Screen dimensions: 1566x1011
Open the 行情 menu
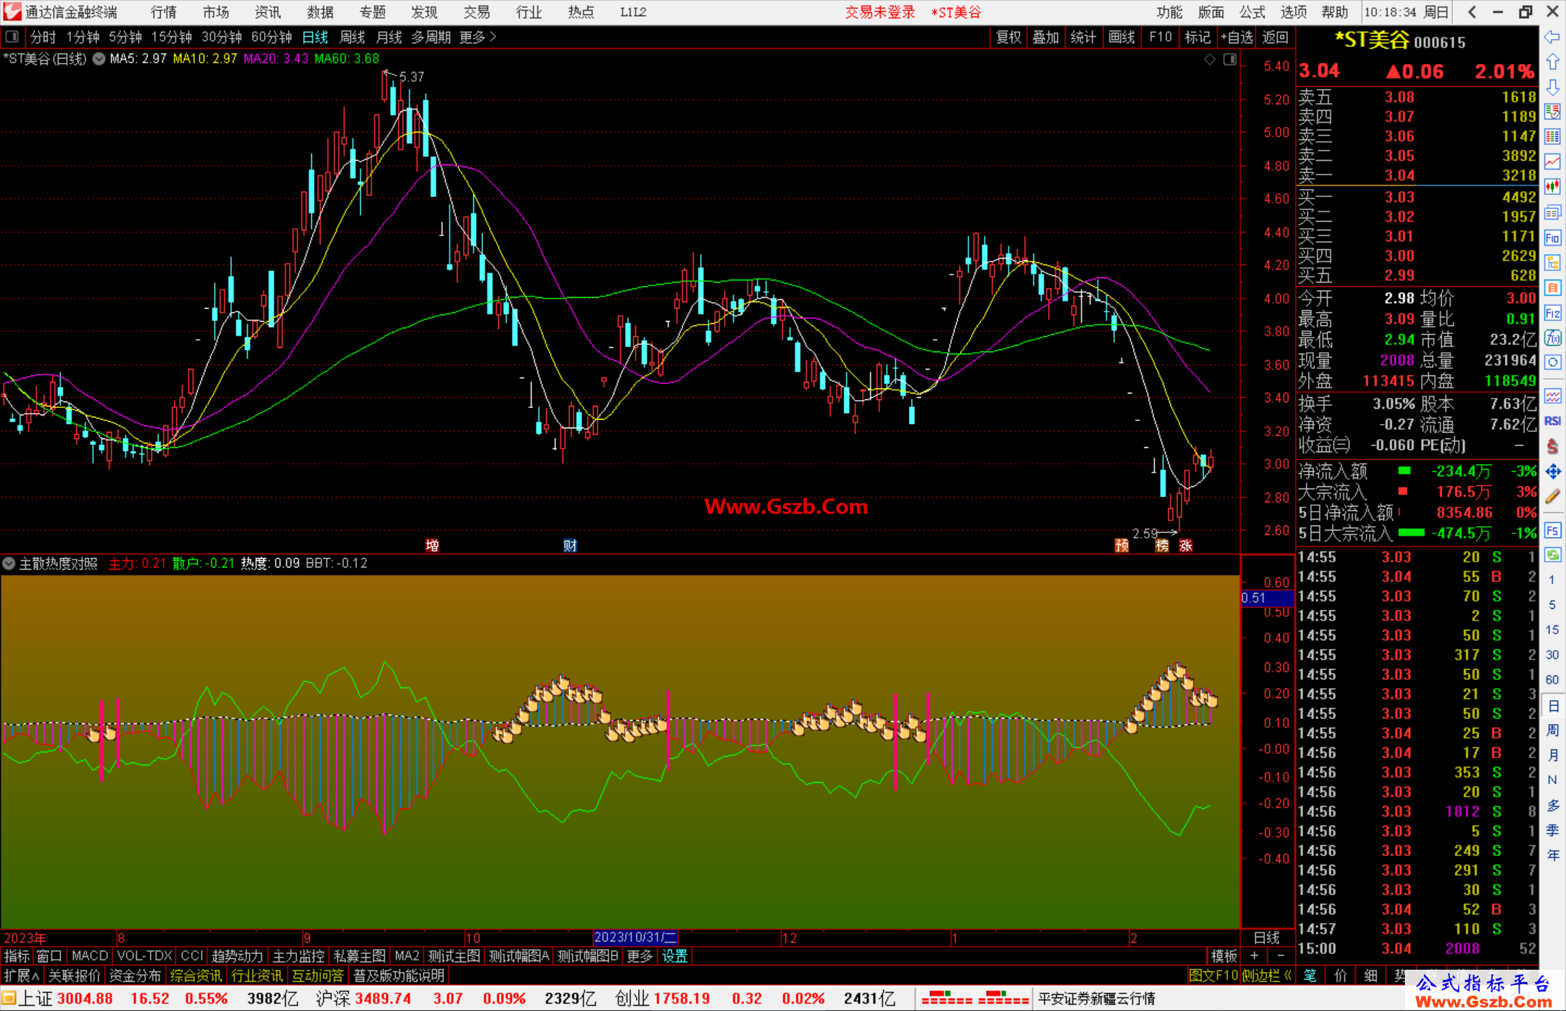[163, 12]
